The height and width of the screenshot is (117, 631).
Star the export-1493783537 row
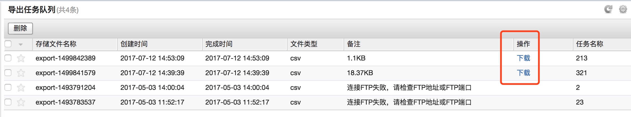click(x=21, y=102)
